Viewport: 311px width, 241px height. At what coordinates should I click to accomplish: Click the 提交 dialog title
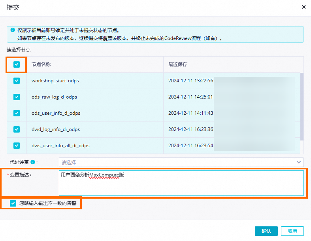pyautogui.click(x=13, y=8)
